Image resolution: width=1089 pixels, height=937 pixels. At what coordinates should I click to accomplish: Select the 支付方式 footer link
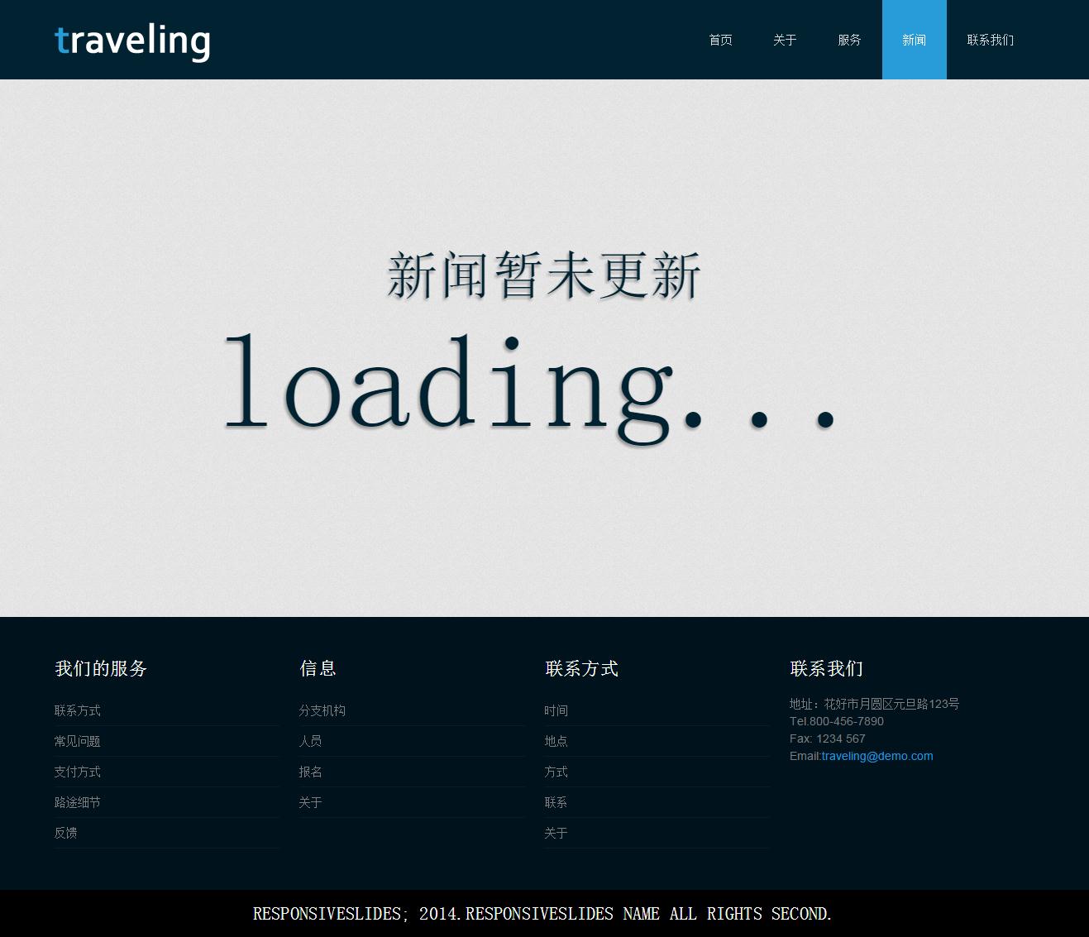(x=78, y=772)
